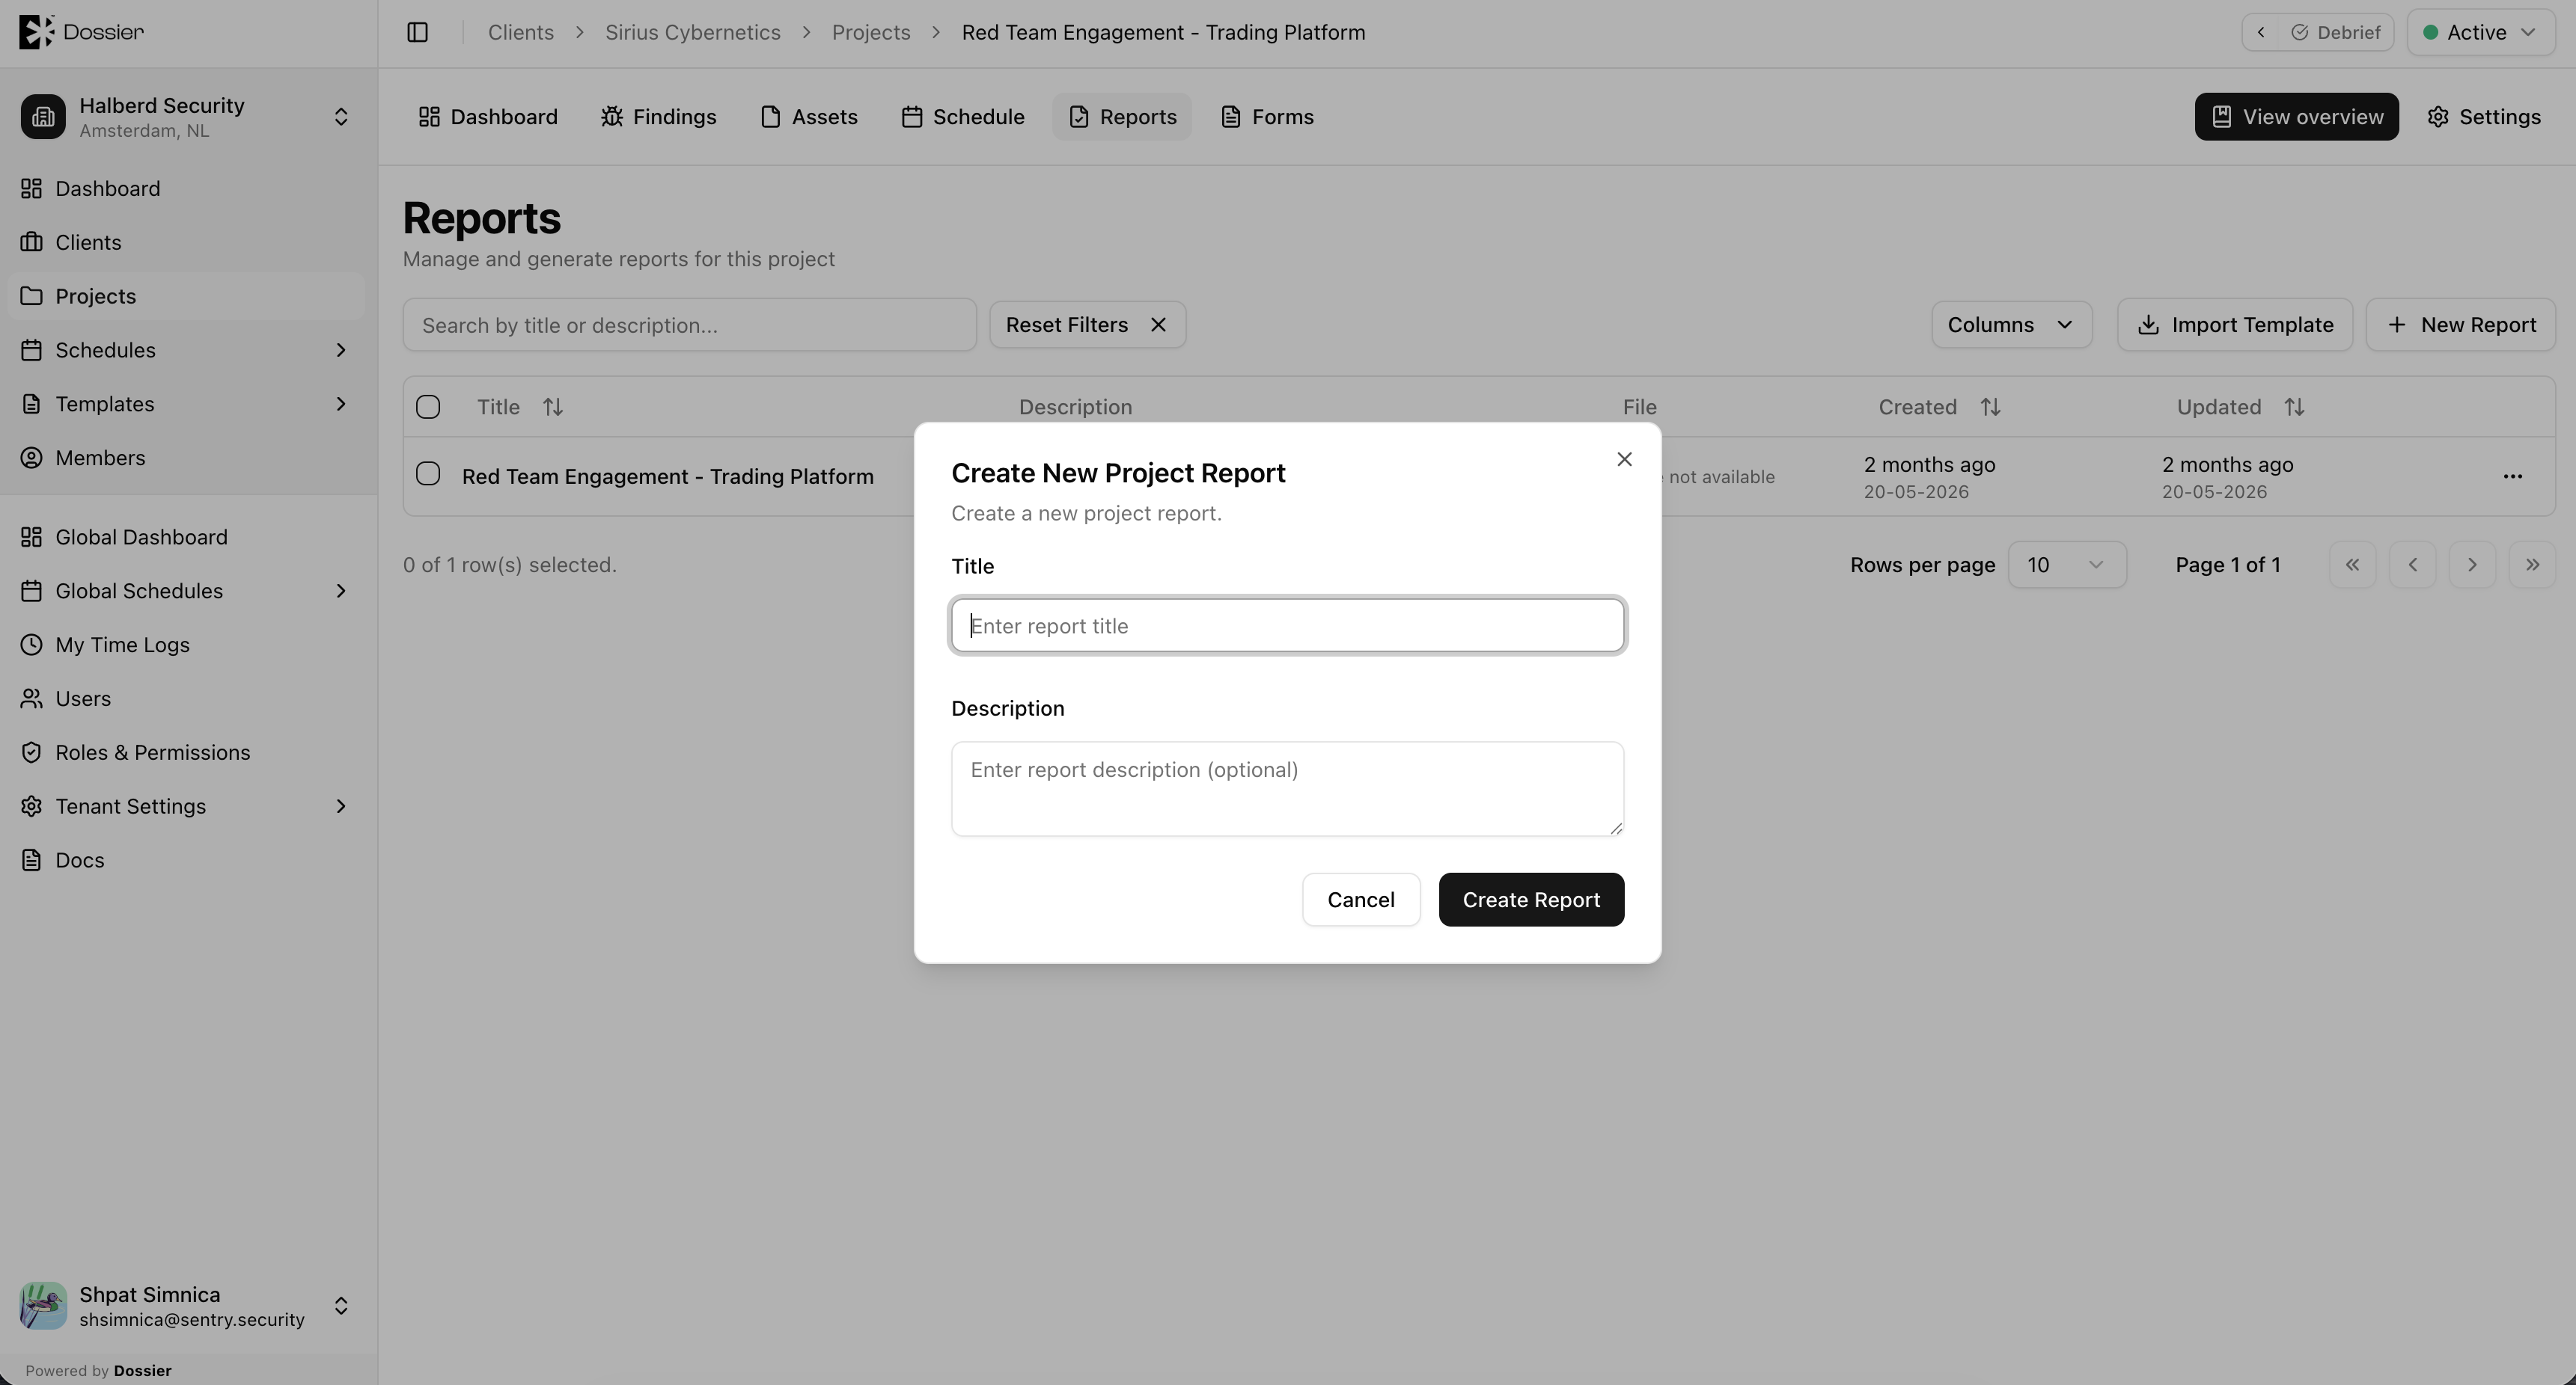Open Shpat Simnica user menu
This screenshot has width=2576, height=1385.
(186, 1306)
